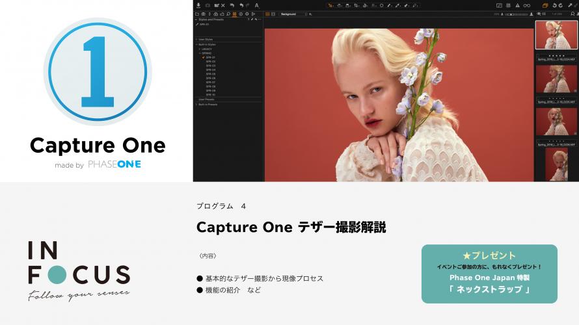Select the third portrait thumbnail in browser

pos(556,121)
